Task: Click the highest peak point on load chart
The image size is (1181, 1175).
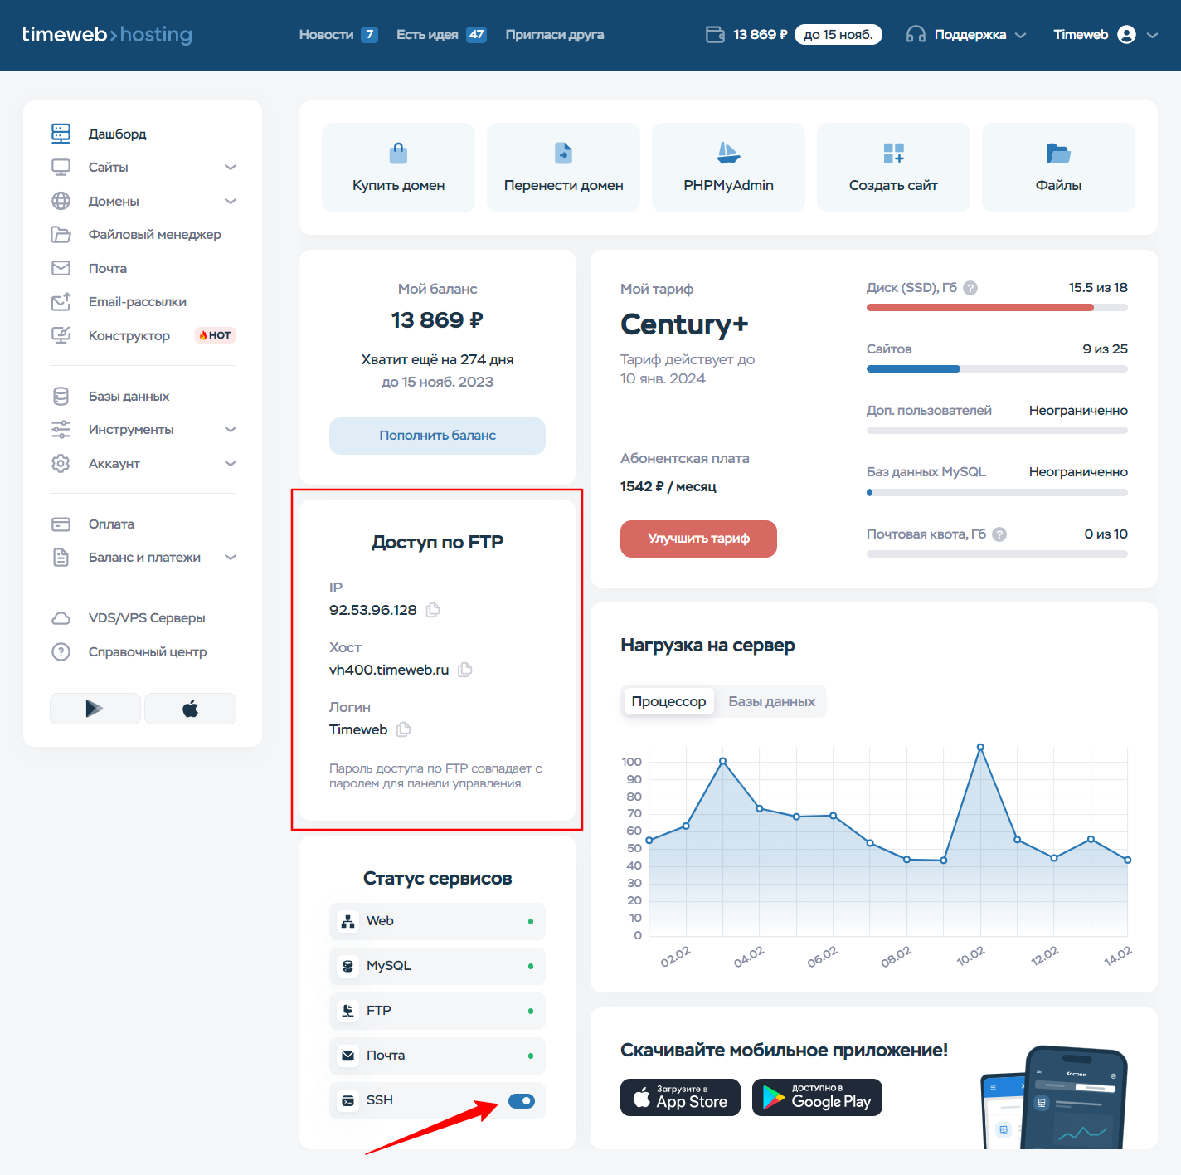Action: click(x=980, y=748)
